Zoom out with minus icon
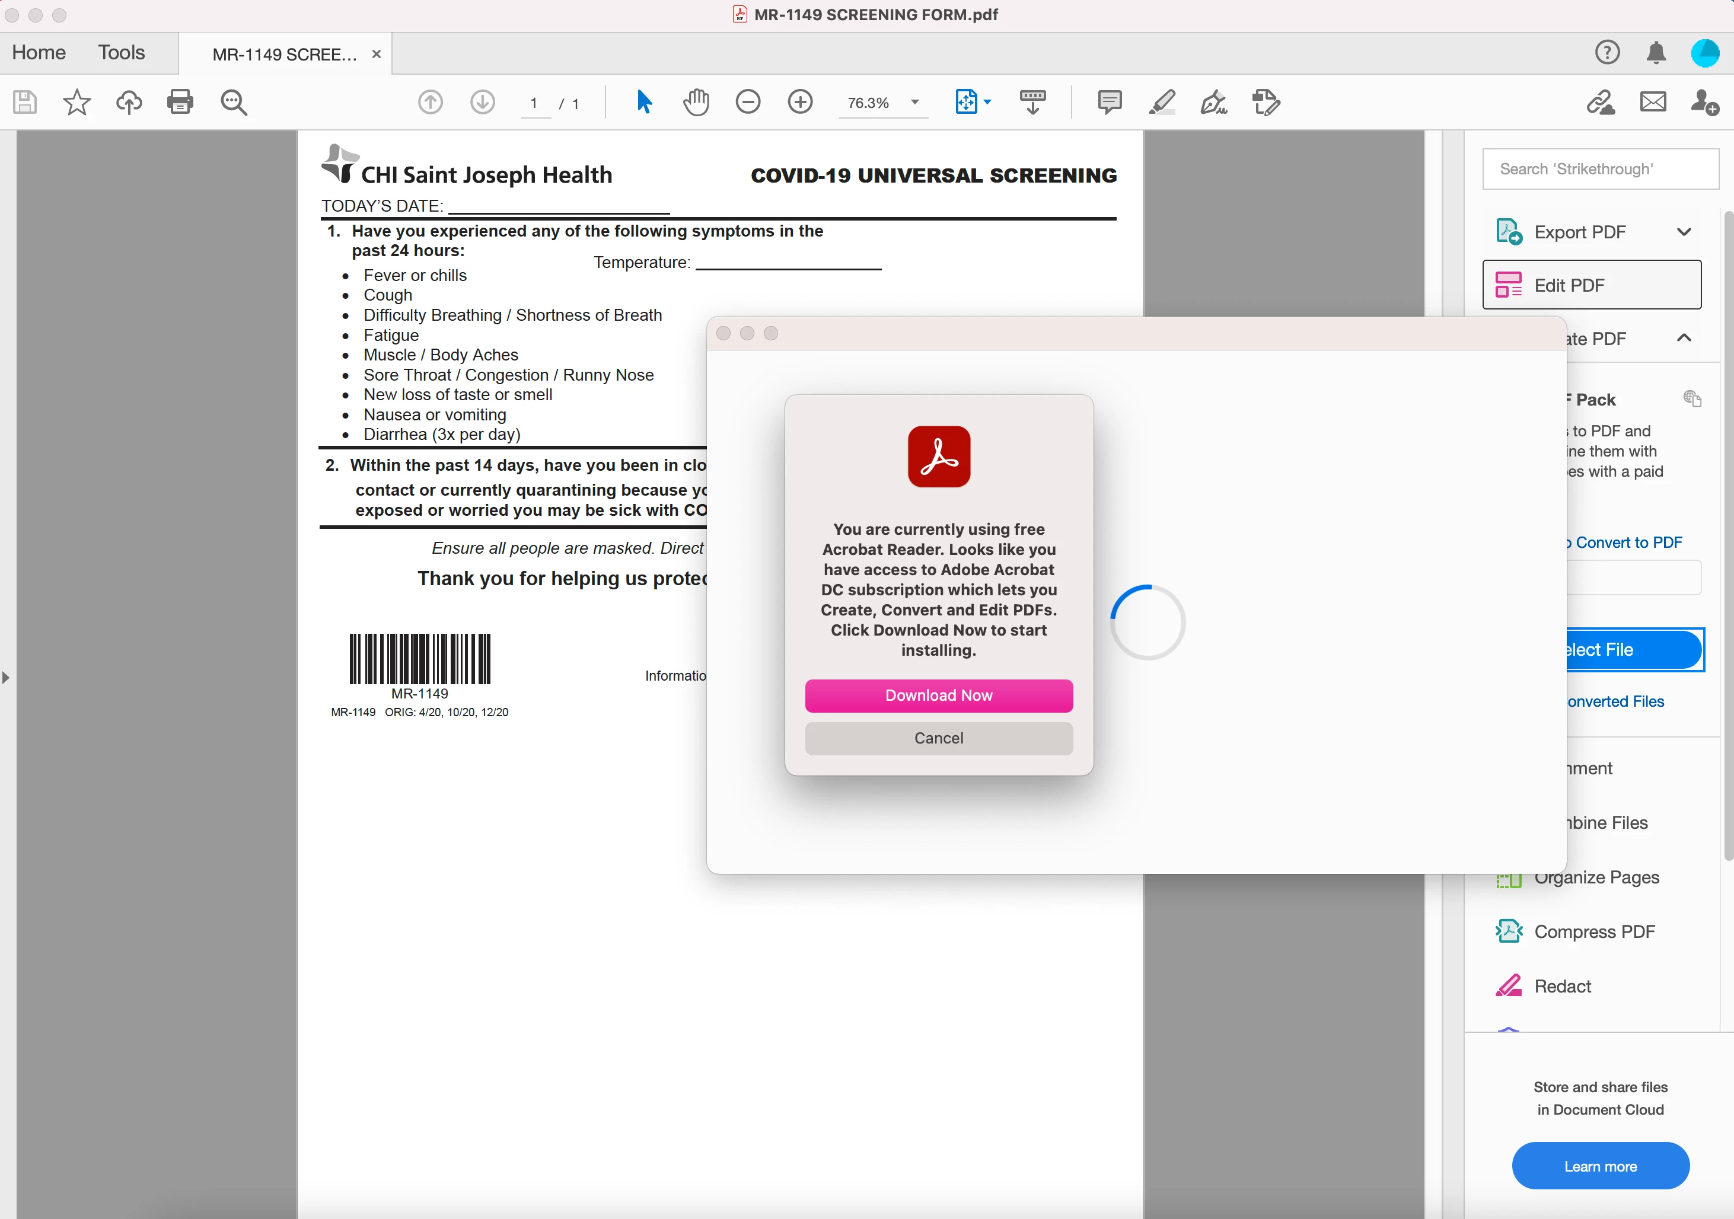 point(748,102)
